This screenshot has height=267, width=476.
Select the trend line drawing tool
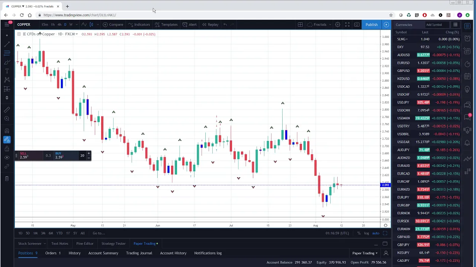7,44
